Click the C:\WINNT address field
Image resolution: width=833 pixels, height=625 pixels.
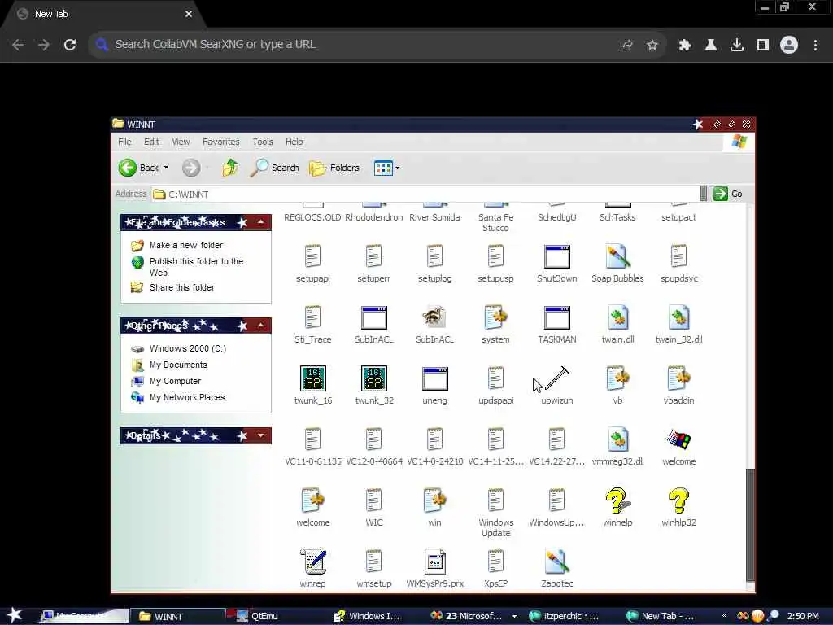[425, 194]
